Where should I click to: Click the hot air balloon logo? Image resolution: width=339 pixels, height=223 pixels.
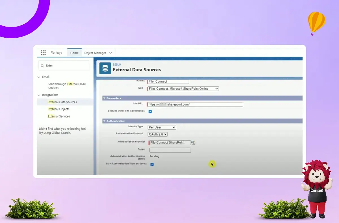[317, 23]
